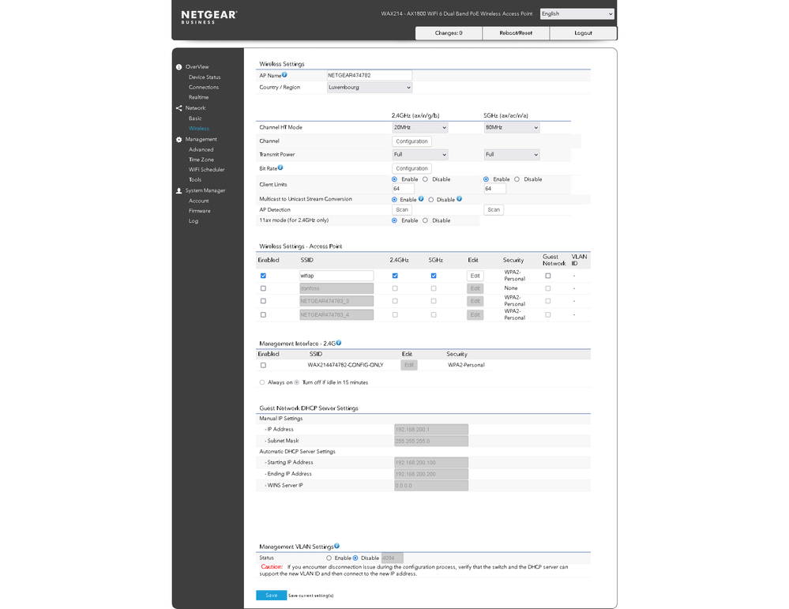
Task: Open WiFi Scheduler in the sidebar
Action: (x=206, y=170)
